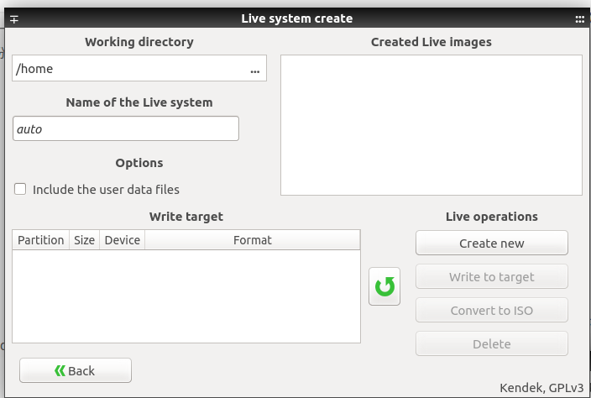Click the Write to target button

pos(491,277)
